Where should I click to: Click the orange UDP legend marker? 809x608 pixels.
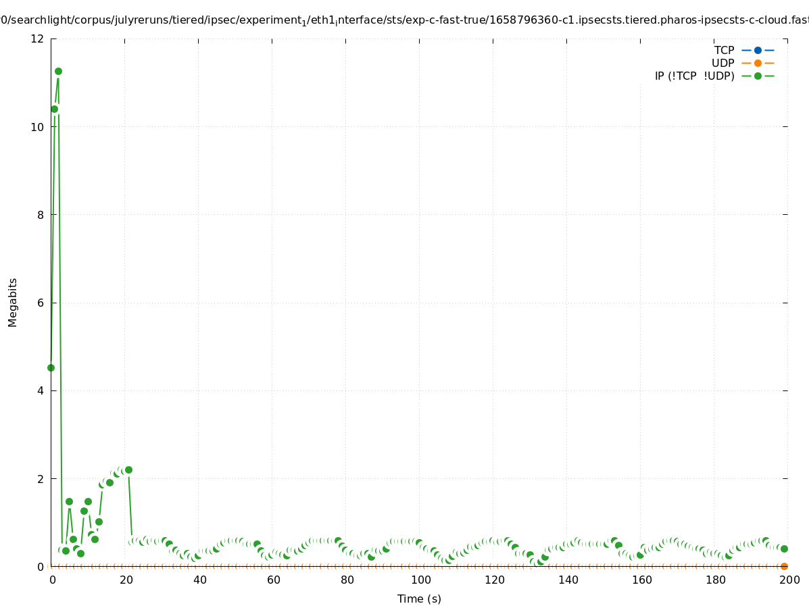[x=758, y=63]
